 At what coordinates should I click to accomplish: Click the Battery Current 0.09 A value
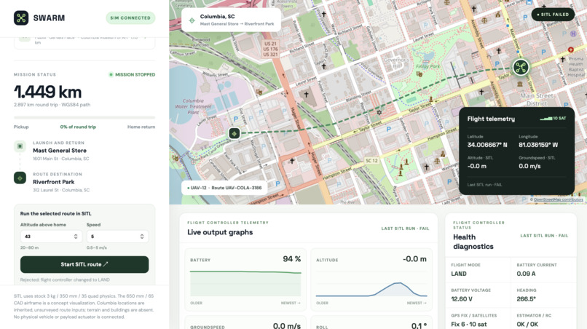click(x=526, y=274)
